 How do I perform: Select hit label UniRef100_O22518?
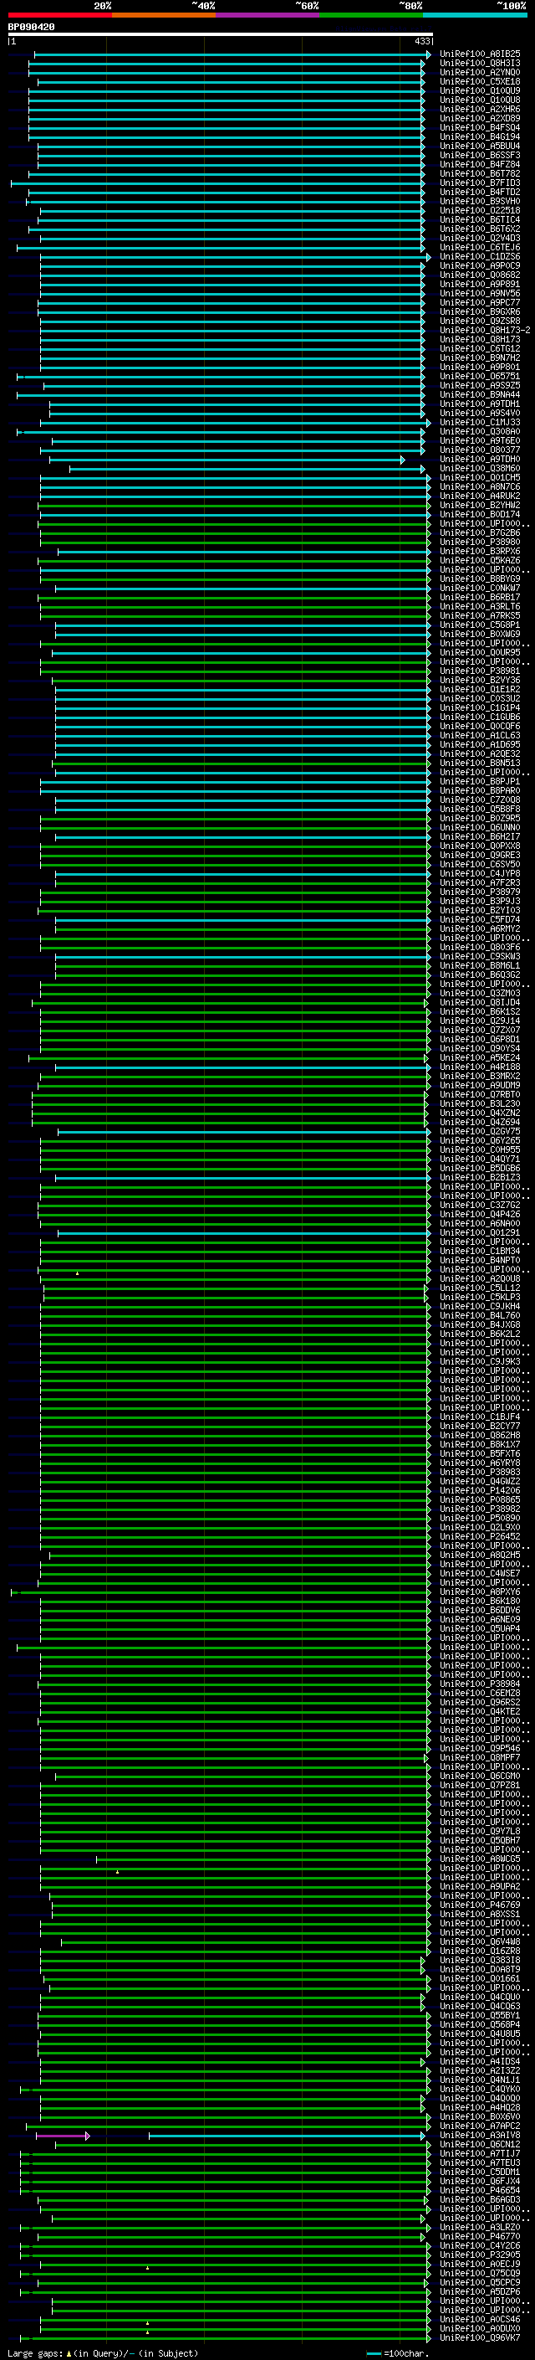(x=479, y=211)
